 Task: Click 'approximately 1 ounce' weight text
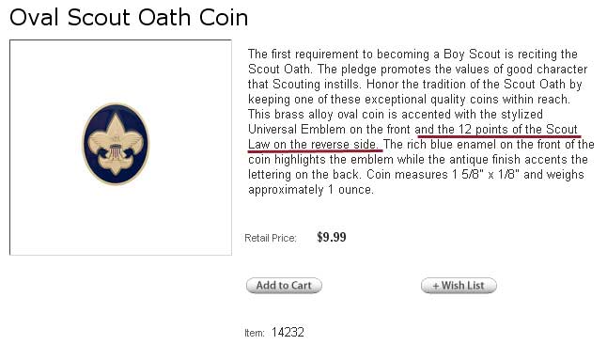[311, 190]
